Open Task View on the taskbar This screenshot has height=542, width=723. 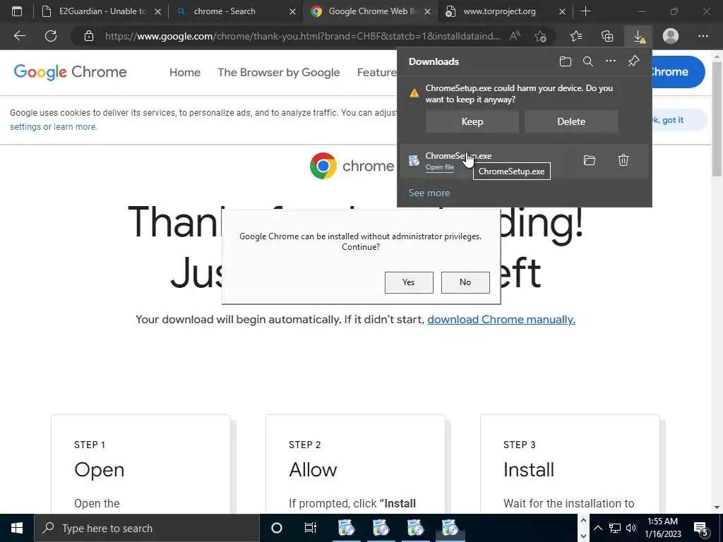[311, 528]
